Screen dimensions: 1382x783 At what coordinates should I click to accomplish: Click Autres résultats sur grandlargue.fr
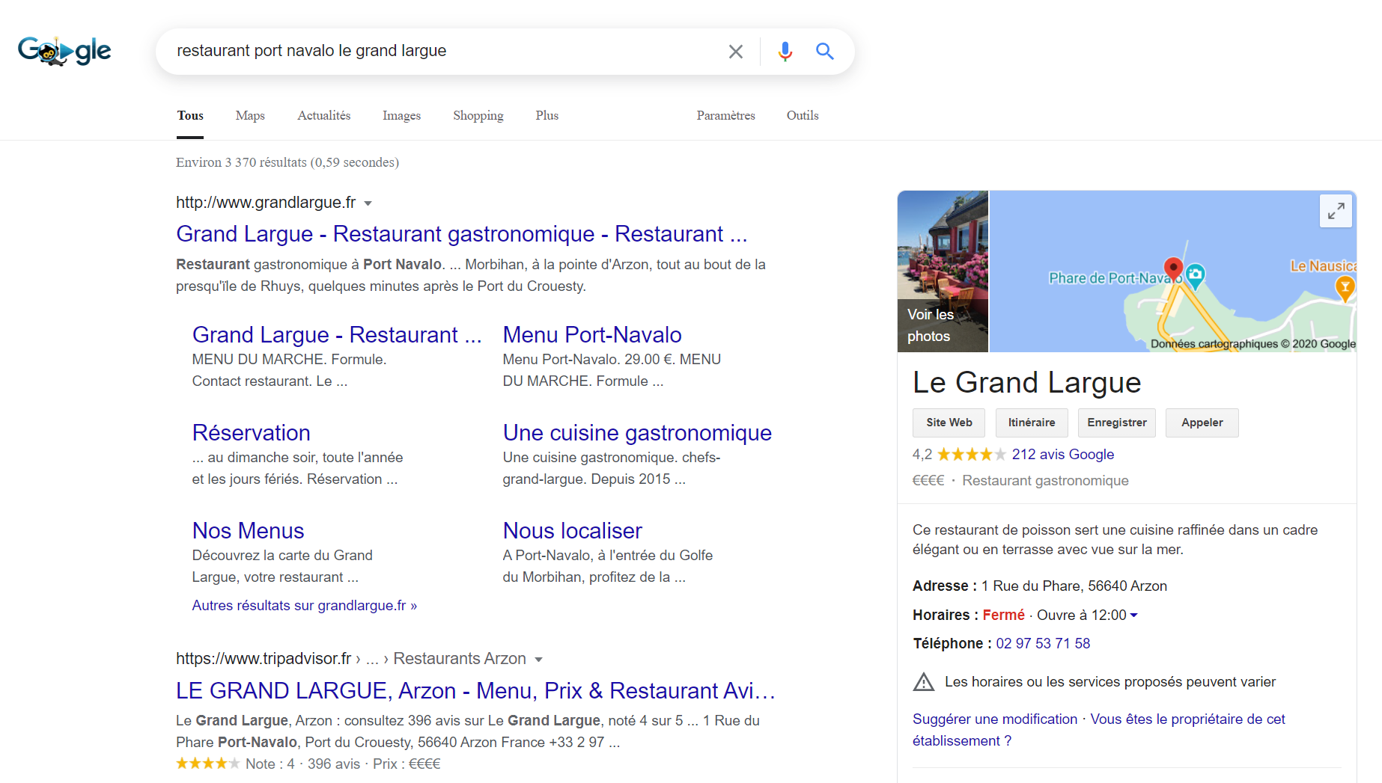(x=304, y=605)
